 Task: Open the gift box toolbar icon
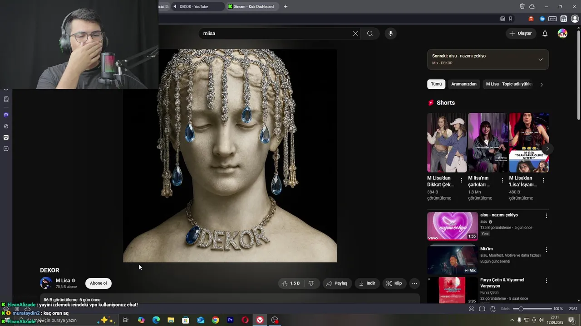pos(564,19)
